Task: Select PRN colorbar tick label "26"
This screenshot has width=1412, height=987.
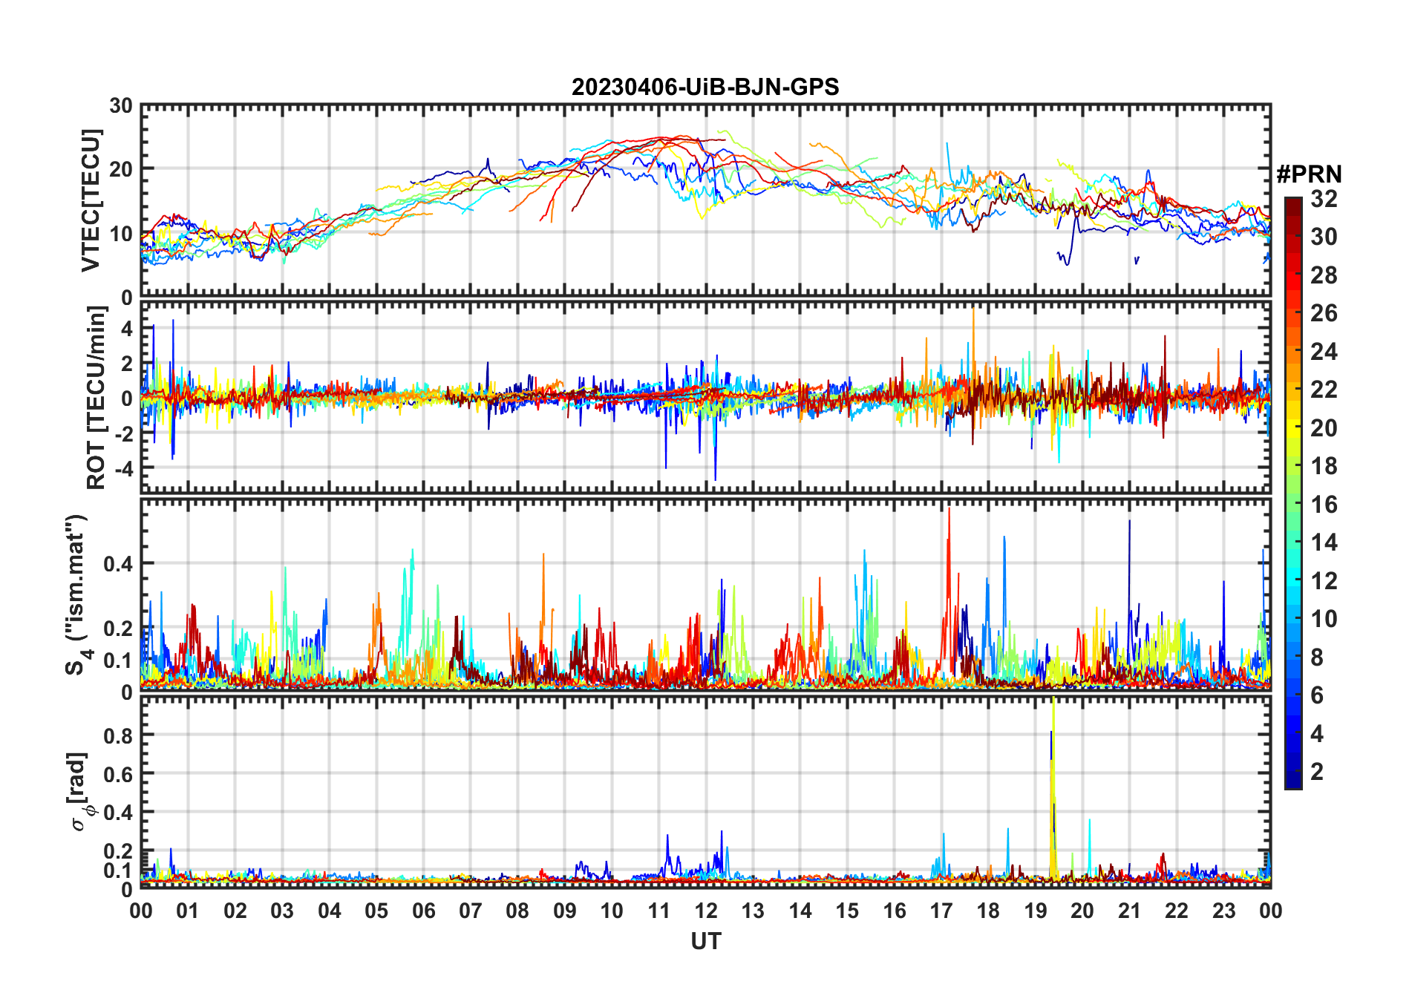Action: pyautogui.click(x=1324, y=313)
